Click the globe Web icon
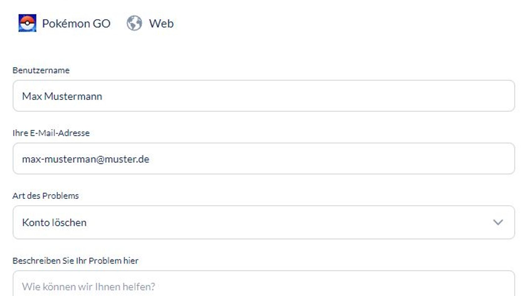The image size is (526, 296). tap(134, 23)
